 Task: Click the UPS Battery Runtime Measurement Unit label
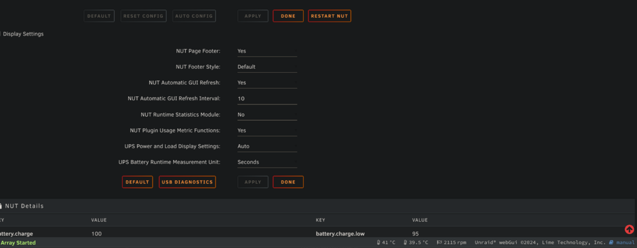click(169, 162)
